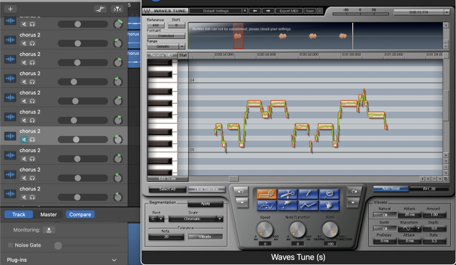Click the 0:00:56:000 timeline ruler mark
This screenshot has width=456, height=265.
[x=267, y=55]
